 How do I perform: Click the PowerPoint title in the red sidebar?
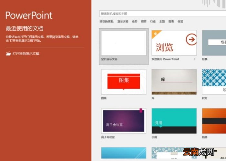pyautogui.click(x=29, y=15)
